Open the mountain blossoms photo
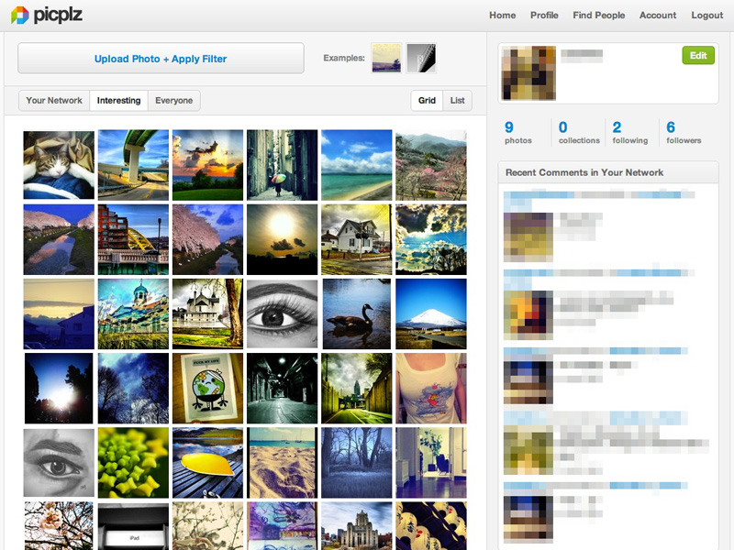The height and width of the screenshot is (550, 734). (x=430, y=165)
